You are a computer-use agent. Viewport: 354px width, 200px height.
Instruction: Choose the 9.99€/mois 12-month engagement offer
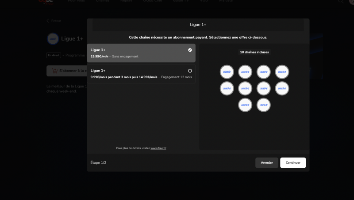click(x=141, y=74)
